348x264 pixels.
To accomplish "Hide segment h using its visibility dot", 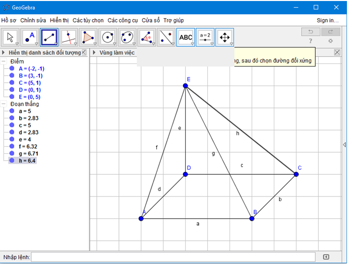I will tap(12, 160).
